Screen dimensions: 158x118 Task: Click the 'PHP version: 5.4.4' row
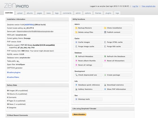[x=37, y=42]
